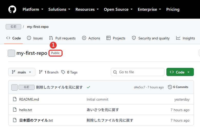
Task: Open the main branch selector
Action: [22, 72]
